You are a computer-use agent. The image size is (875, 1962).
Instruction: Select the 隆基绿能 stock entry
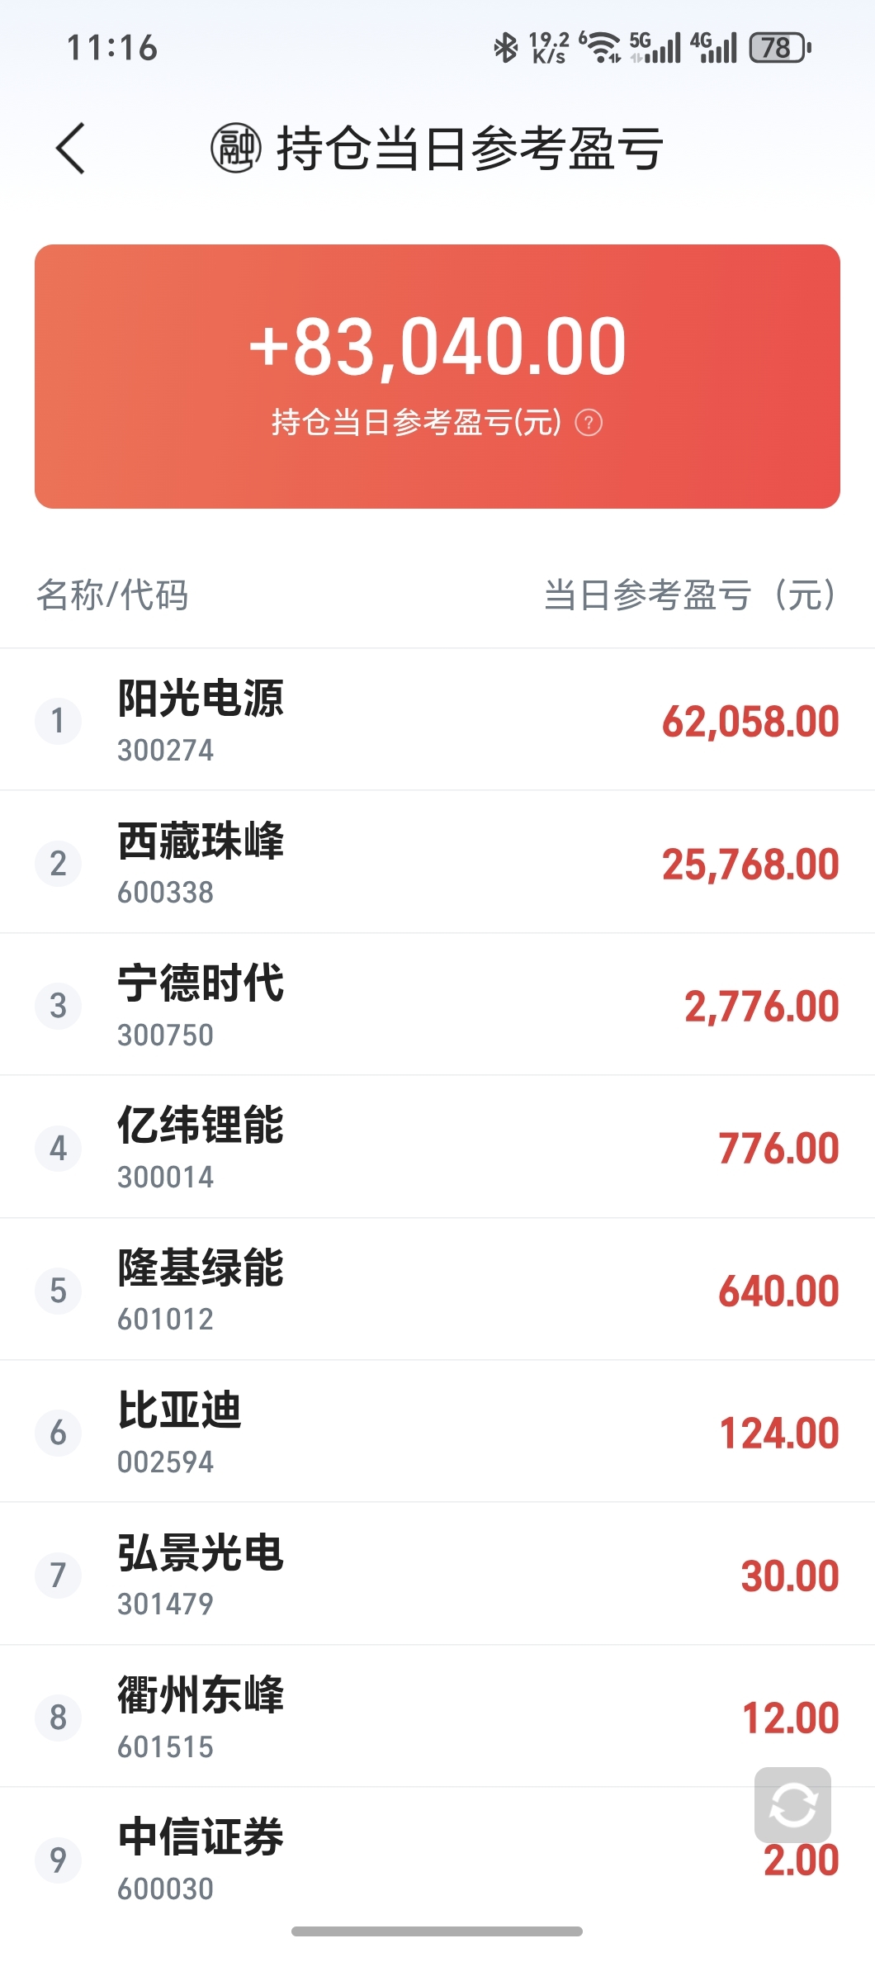[x=437, y=1290]
